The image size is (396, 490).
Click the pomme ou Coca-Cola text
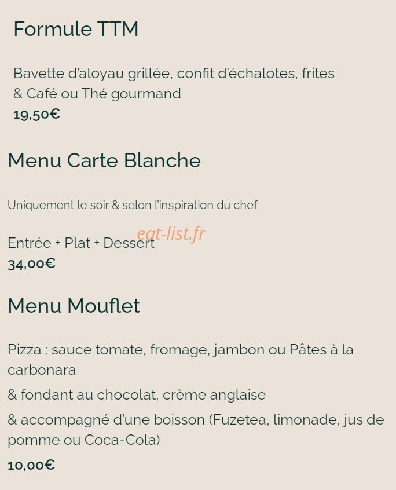point(84,440)
